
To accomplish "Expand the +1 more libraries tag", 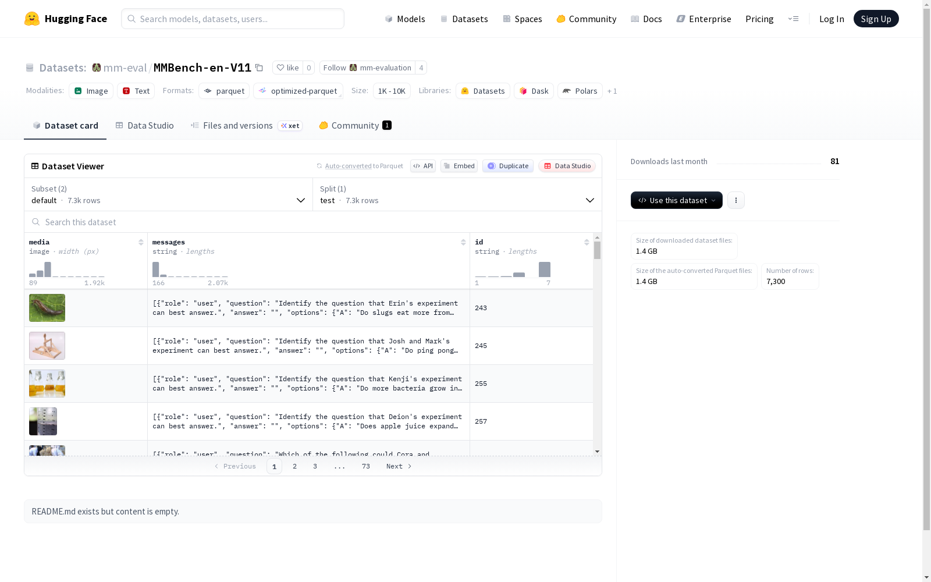I will pyautogui.click(x=612, y=91).
